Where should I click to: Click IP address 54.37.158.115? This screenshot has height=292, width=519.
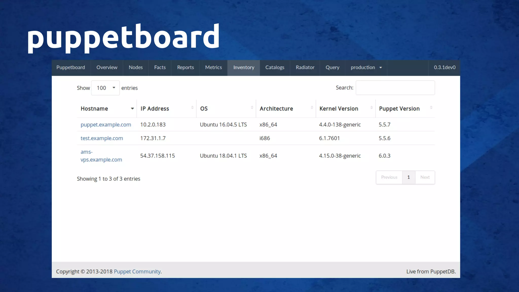(158, 156)
